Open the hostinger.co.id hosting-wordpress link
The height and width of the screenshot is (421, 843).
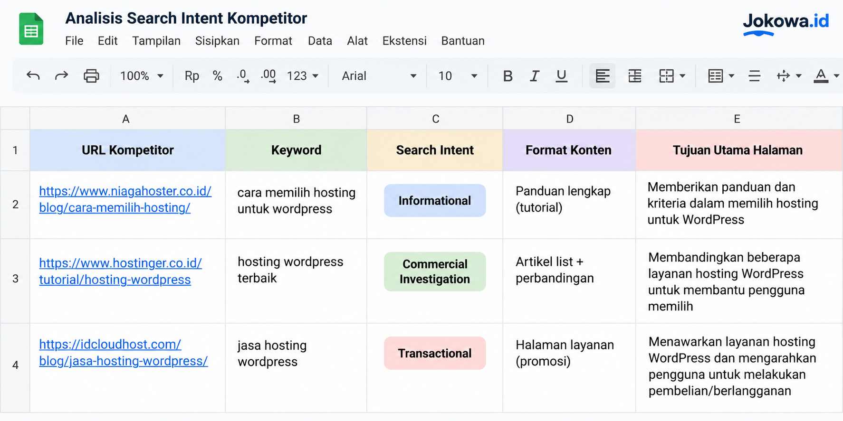pos(120,271)
